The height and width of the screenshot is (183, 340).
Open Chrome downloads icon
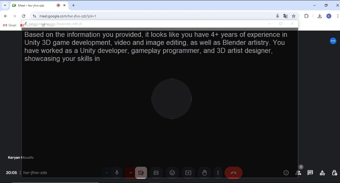pyautogui.click(x=320, y=16)
